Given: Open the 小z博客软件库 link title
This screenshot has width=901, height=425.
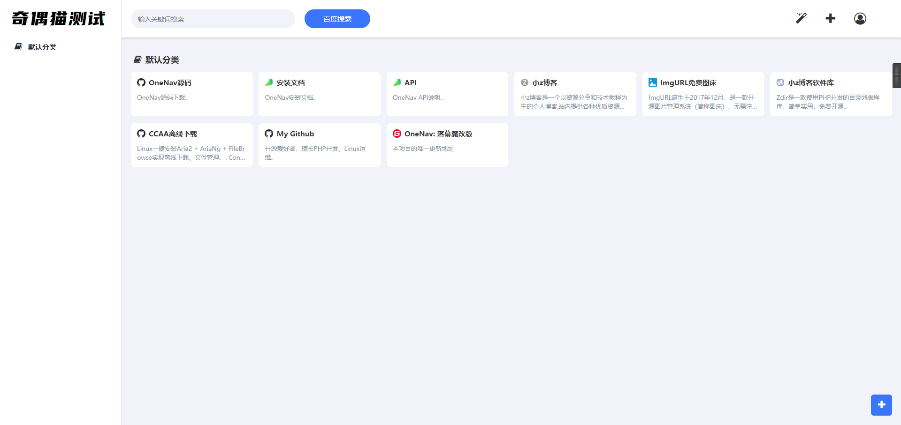Looking at the screenshot, I should 811,82.
